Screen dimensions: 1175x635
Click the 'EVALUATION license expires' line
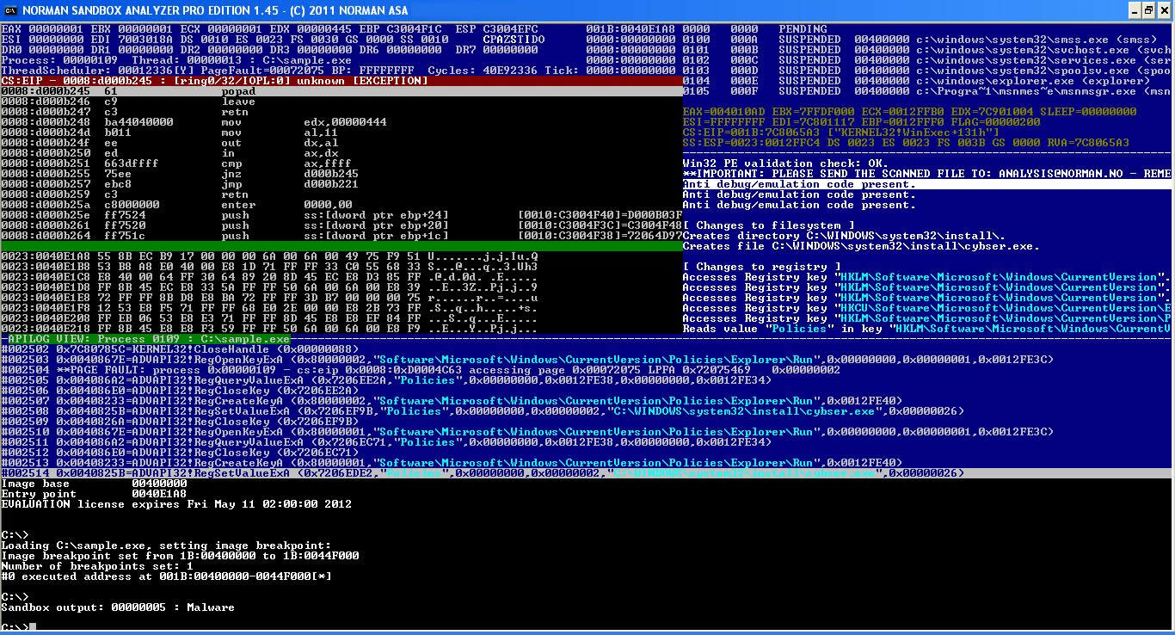[176, 504]
